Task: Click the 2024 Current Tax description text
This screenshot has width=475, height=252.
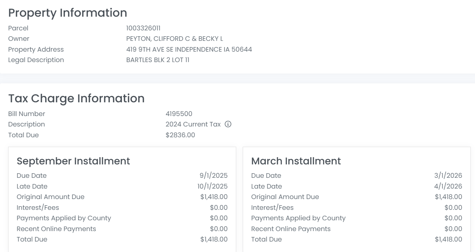Action: click(x=193, y=124)
